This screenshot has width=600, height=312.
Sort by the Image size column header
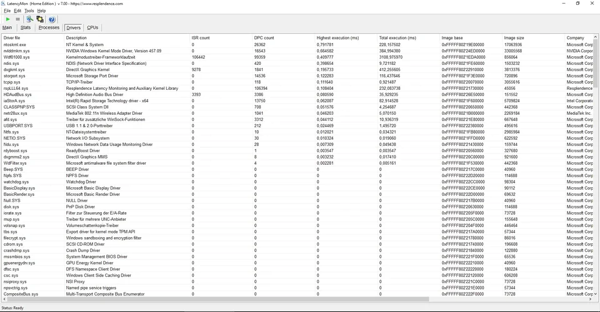[533, 38]
